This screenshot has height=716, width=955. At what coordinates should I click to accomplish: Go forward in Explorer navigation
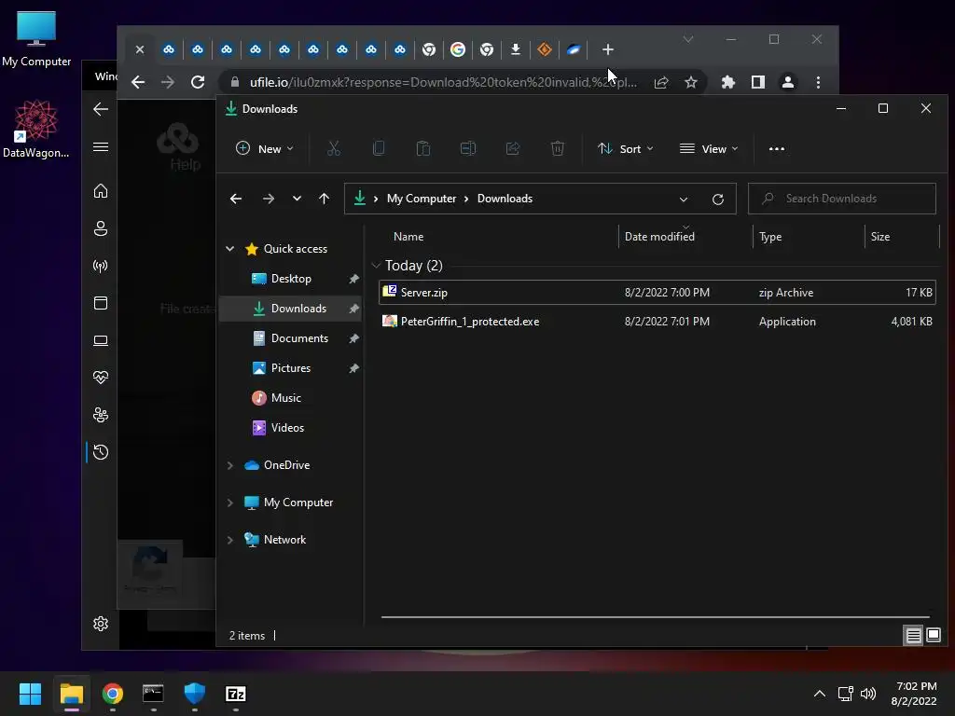[268, 199]
